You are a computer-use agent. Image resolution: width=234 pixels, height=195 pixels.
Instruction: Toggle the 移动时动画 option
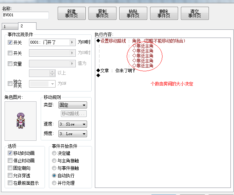click(x=10, y=153)
